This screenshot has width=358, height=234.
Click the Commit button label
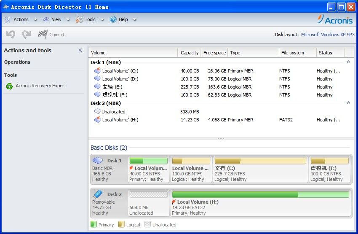pyautogui.click(x=57, y=35)
